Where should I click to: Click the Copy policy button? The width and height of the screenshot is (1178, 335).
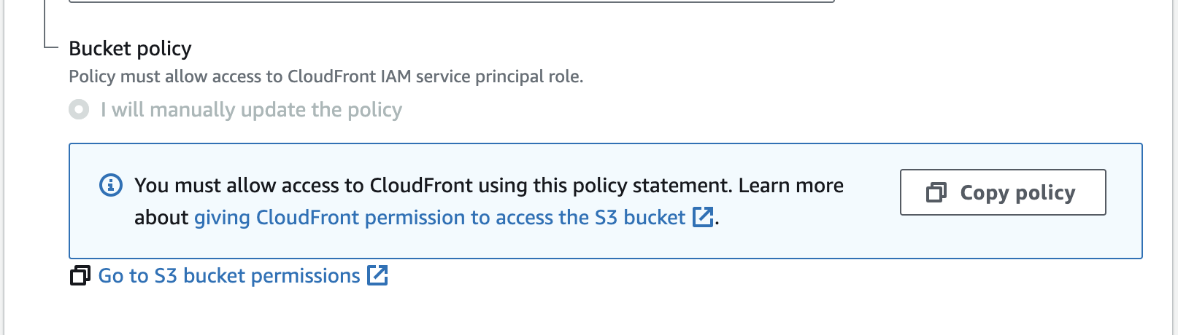pyautogui.click(x=1003, y=192)
